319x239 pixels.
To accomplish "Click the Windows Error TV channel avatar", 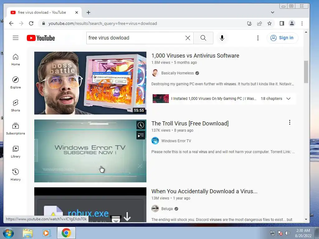I will click(155, 141).
